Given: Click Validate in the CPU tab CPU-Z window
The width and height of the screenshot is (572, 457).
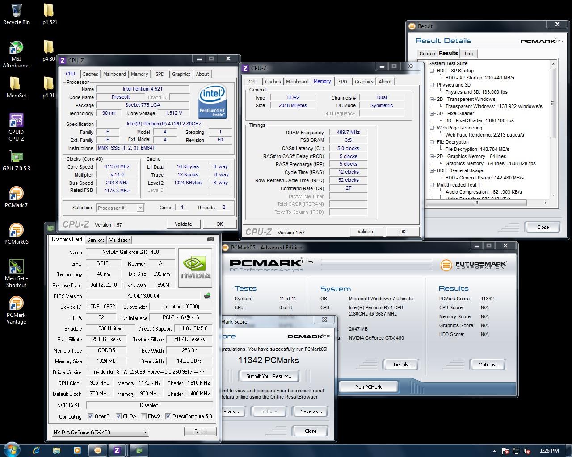Looking at the screenshot, I should tap(183, 224).
